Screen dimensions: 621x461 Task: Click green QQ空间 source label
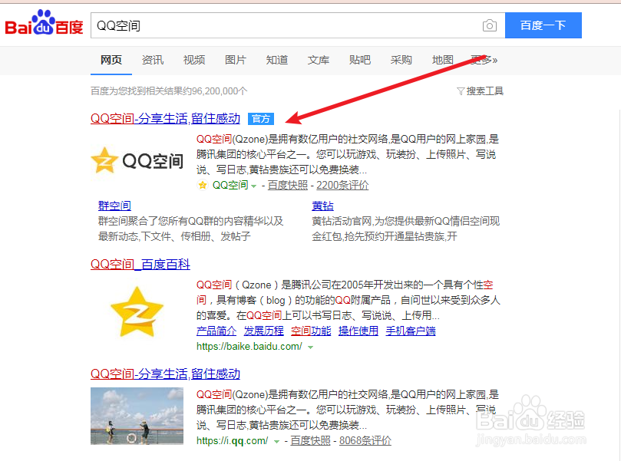point(230,185)
